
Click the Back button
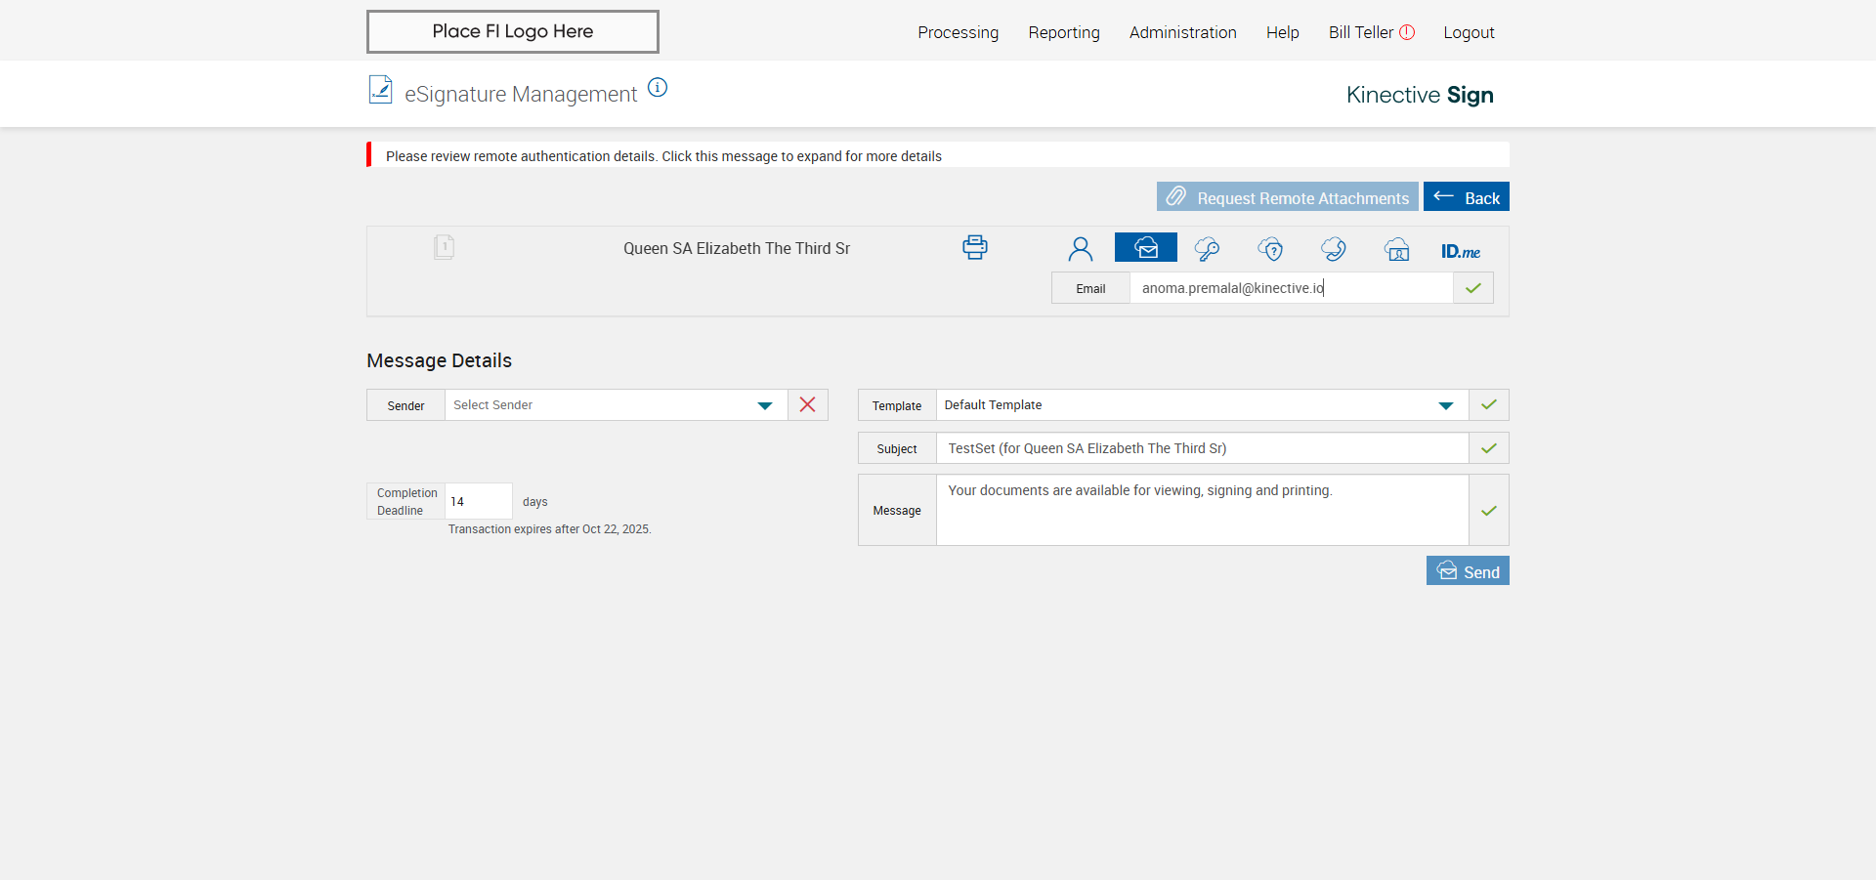click(1466, 197)
